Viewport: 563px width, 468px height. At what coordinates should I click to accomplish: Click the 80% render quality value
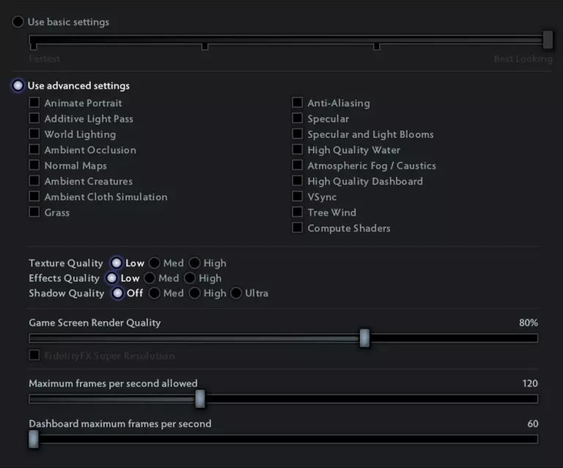[529, 323]
